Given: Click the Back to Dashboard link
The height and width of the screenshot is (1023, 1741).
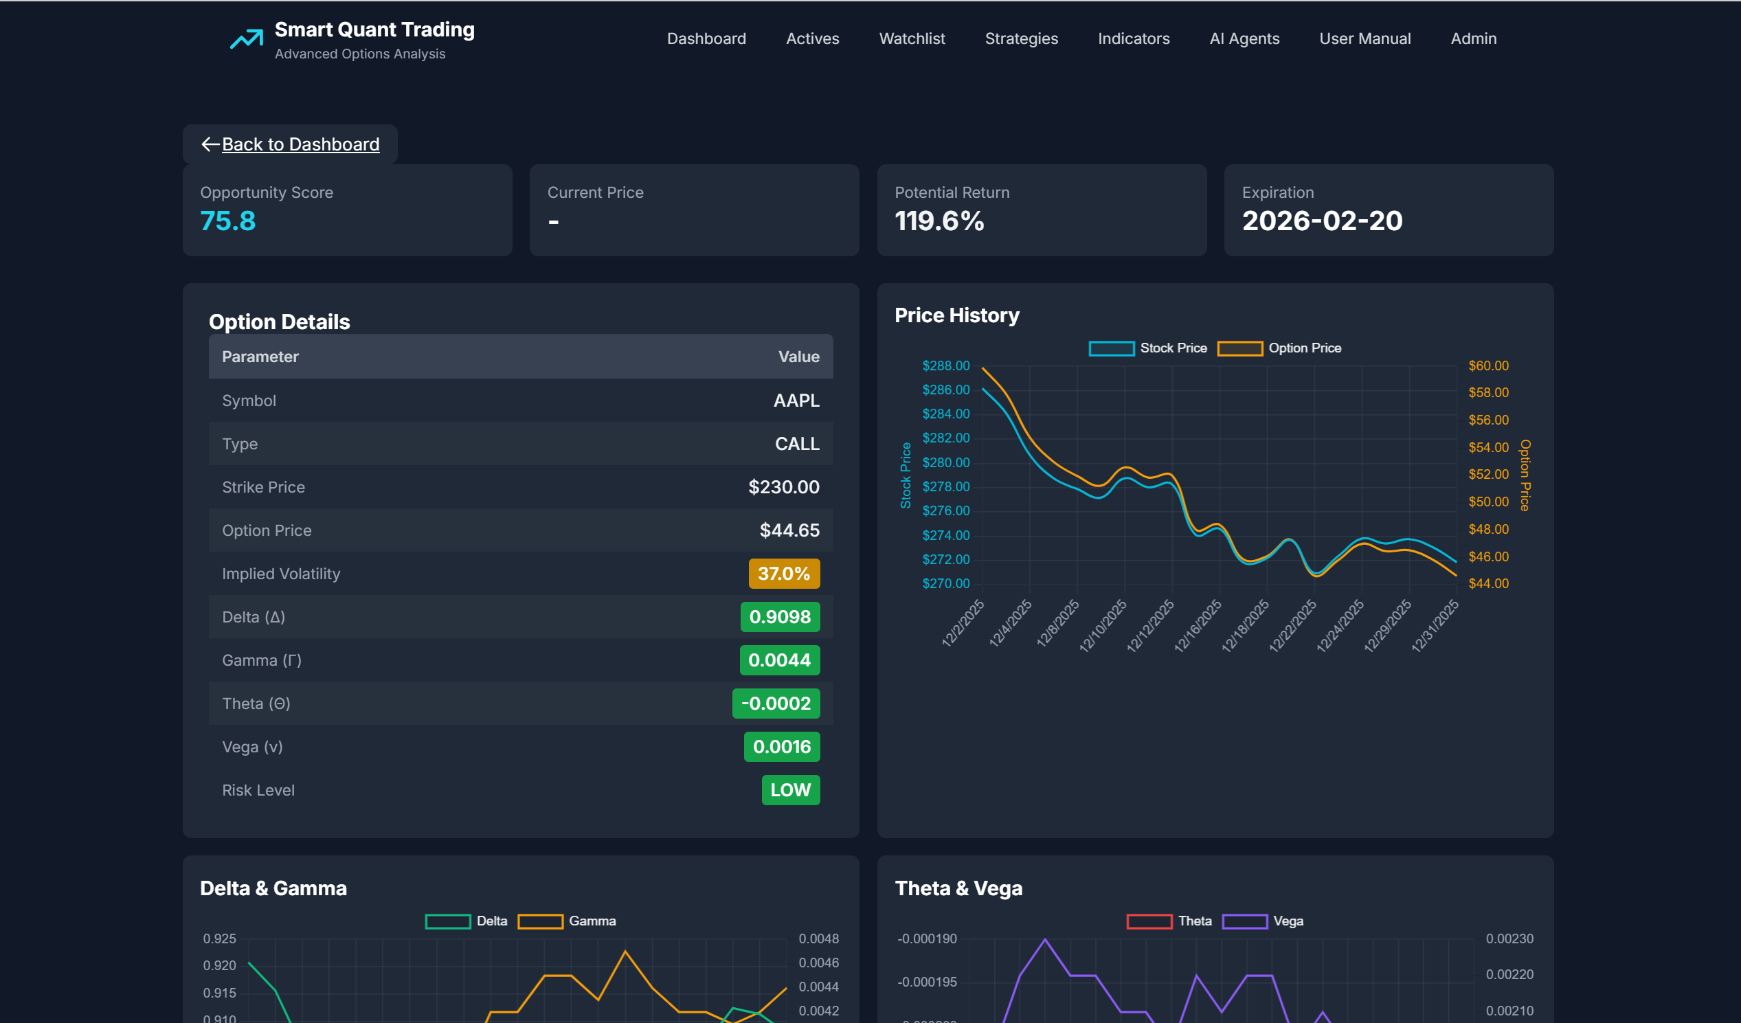Looking at the screenshot, I should click(300, 144).
